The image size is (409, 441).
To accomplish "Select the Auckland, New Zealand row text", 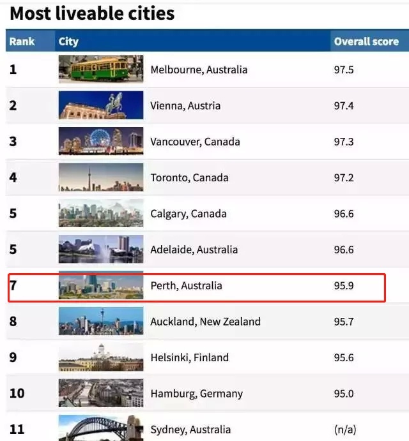I will 205,322.
